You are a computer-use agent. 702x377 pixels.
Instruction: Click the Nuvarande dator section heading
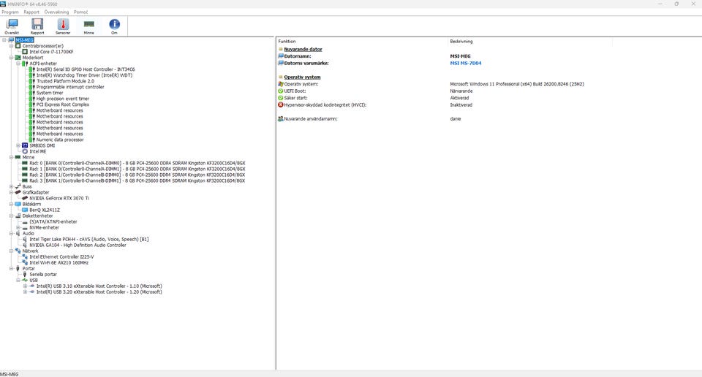click(x=303, y=49)
